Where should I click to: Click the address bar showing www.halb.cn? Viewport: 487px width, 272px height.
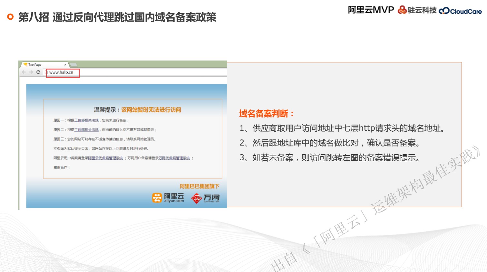click(135, 72)
